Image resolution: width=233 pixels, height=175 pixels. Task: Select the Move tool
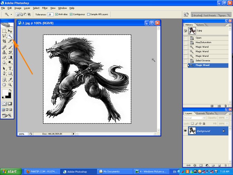point(10,31)
